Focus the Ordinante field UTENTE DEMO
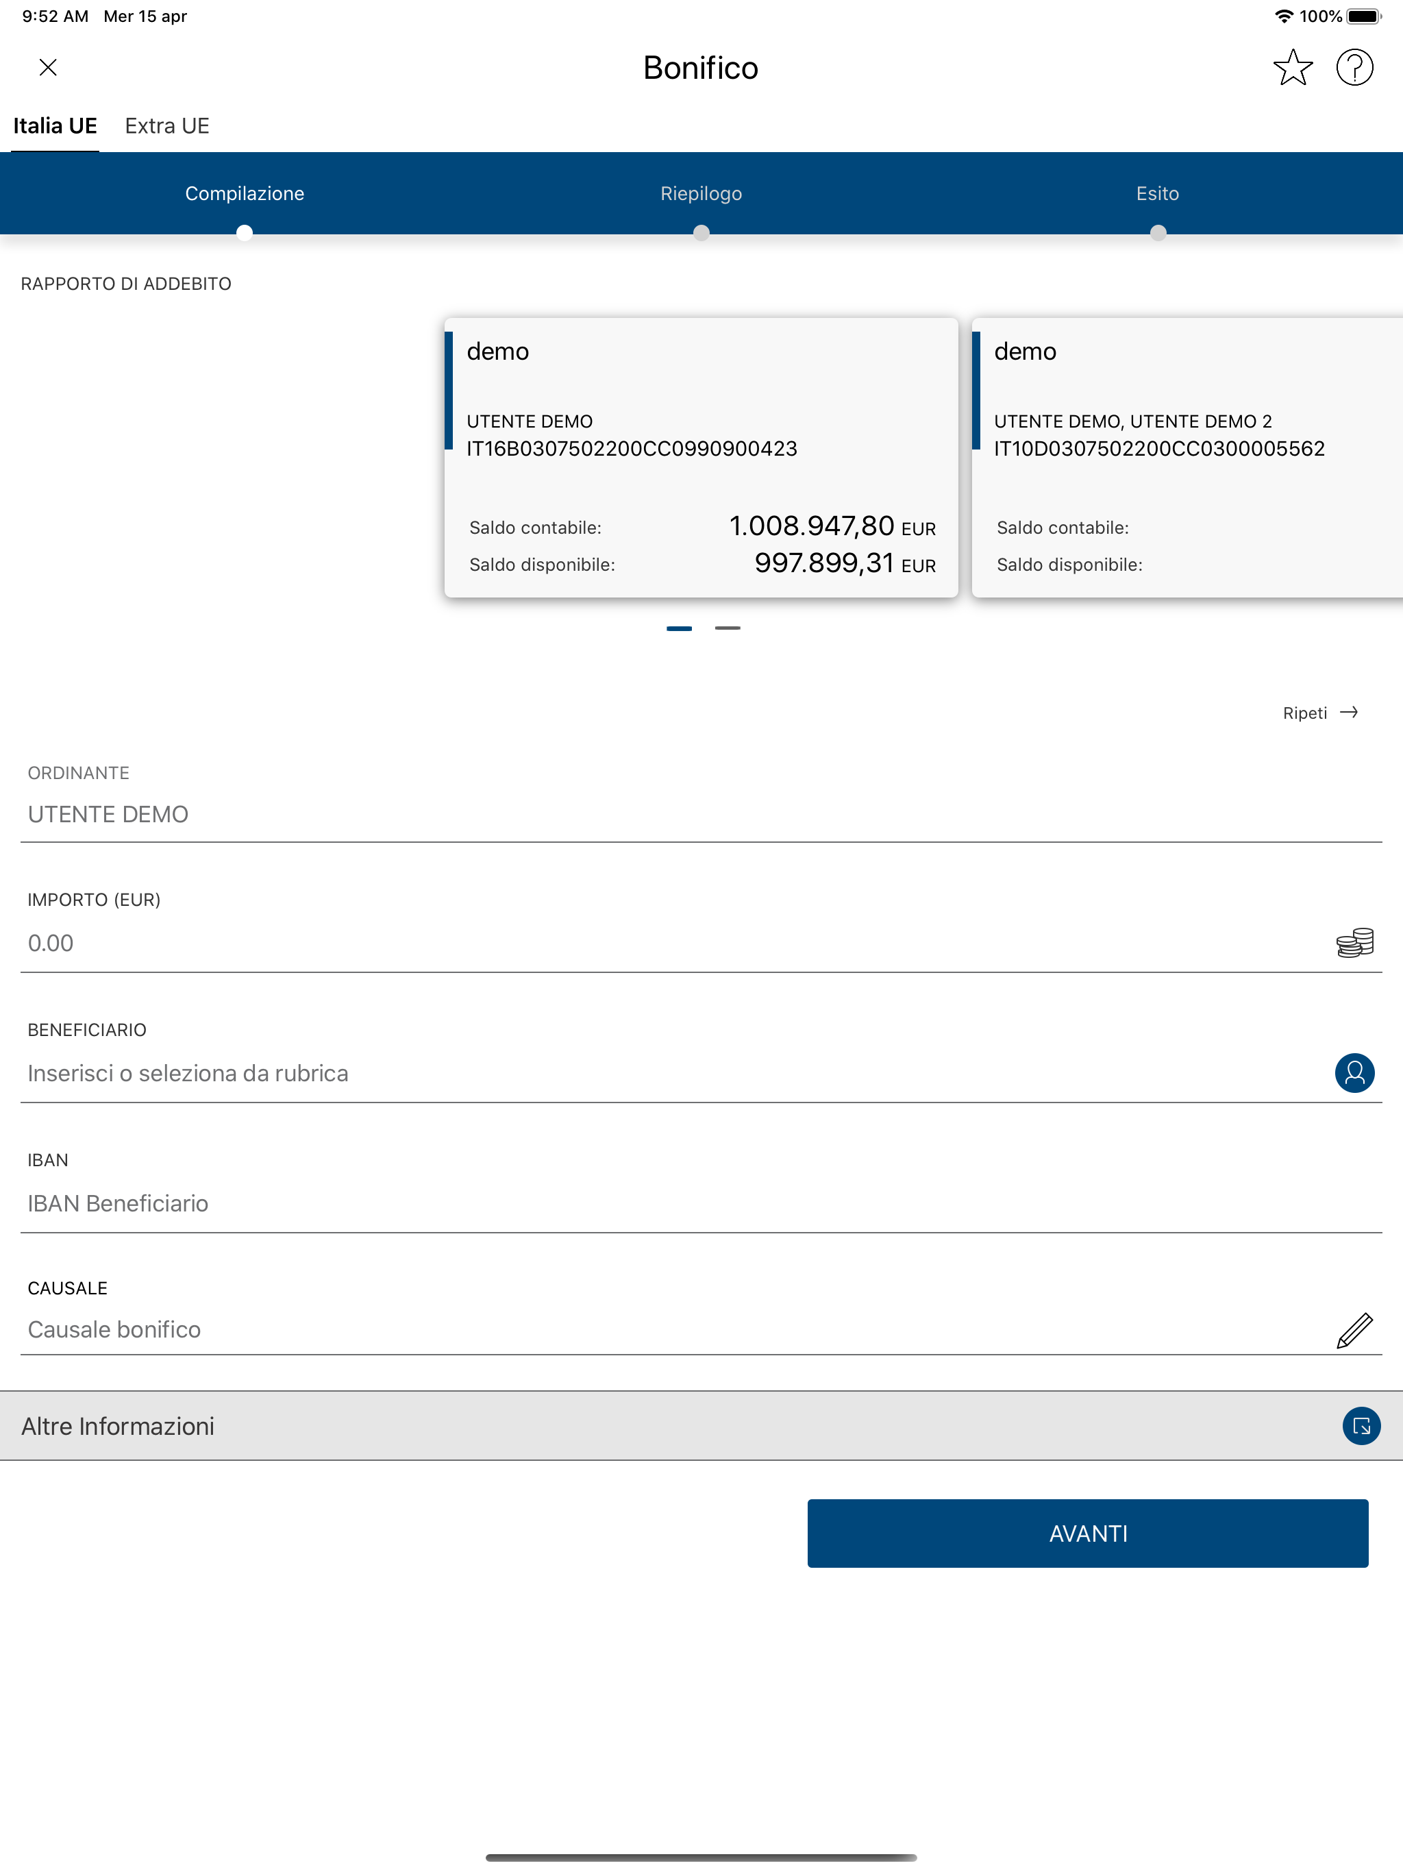Viewport: 1403px width, 1872px height. pos(701,814)
